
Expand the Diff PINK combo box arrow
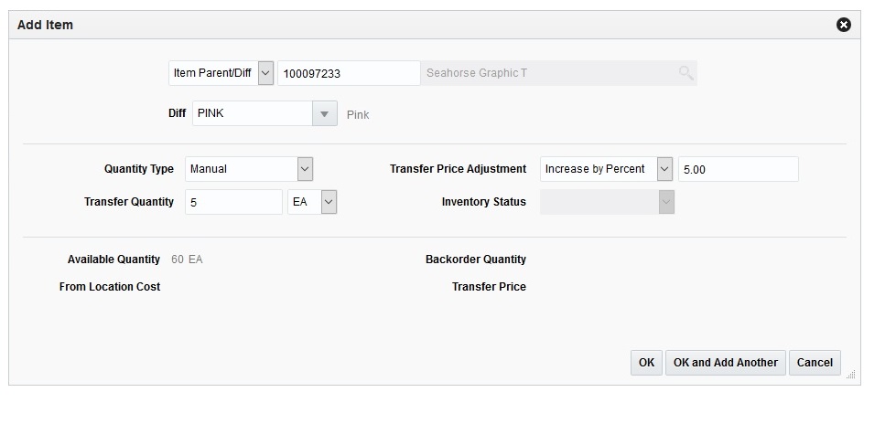pos(324,114)
